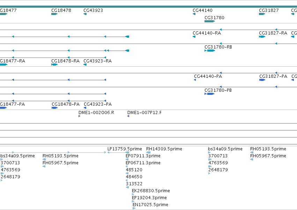Select the EP19204.3prime feature
297x210 pixels.
pyautogui.click(x=133, y=201)
